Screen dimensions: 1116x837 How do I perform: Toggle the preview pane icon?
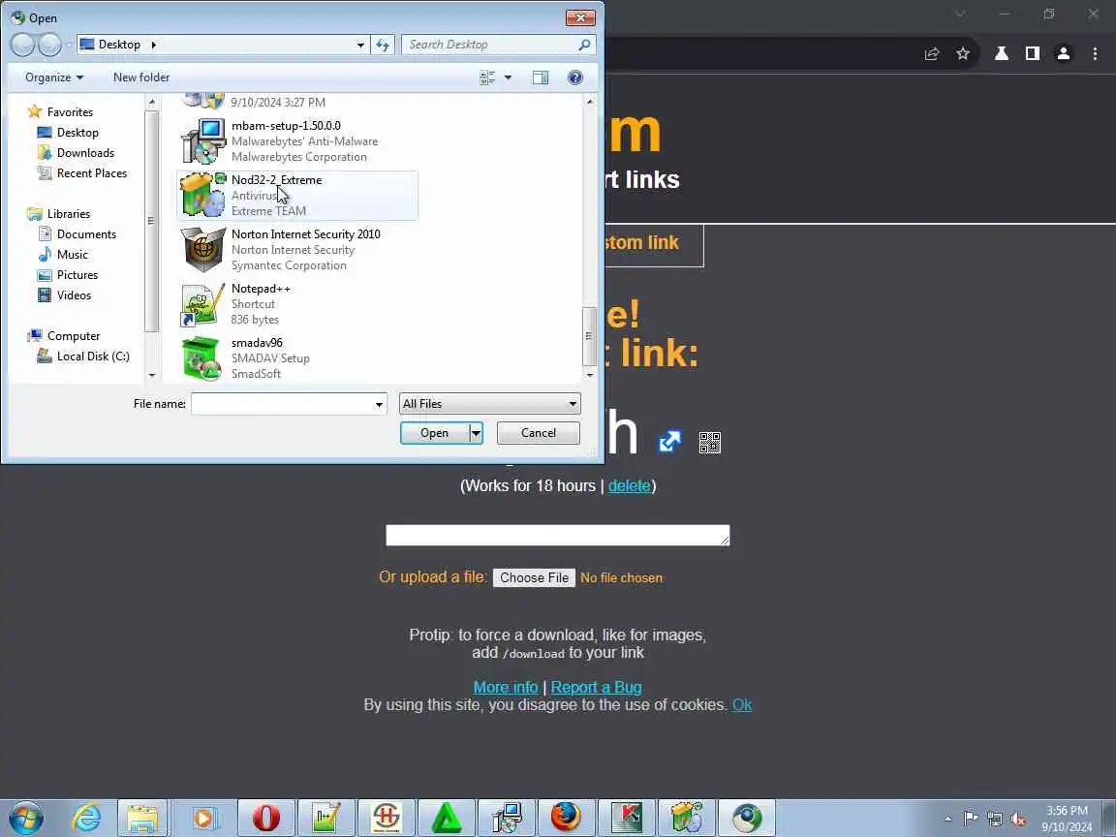click(541, 77)
